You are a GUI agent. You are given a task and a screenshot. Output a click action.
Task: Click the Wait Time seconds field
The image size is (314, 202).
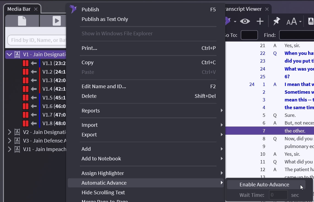pos(278,195)
